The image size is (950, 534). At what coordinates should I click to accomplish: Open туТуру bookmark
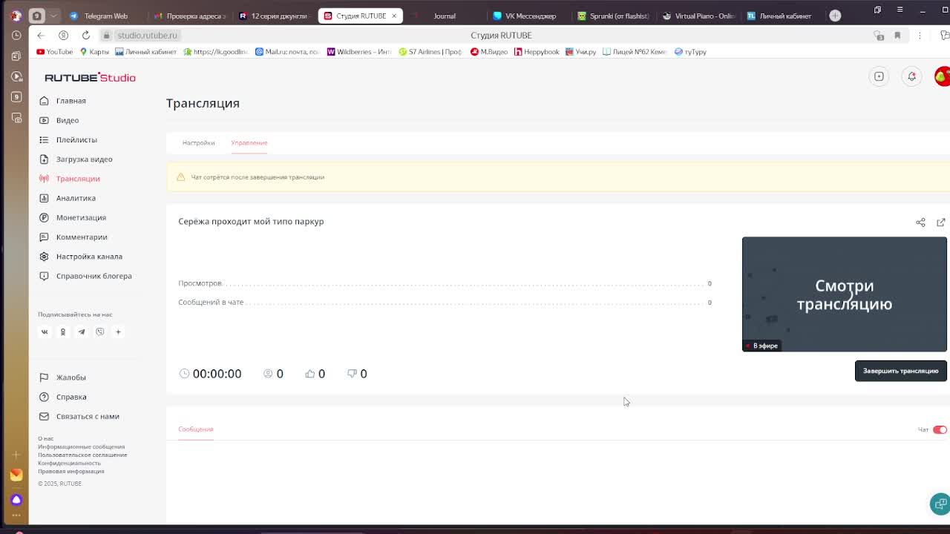tap(690, 52)
